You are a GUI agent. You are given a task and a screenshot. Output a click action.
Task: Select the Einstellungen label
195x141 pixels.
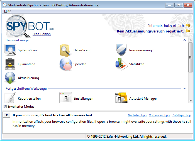(83, 99)
